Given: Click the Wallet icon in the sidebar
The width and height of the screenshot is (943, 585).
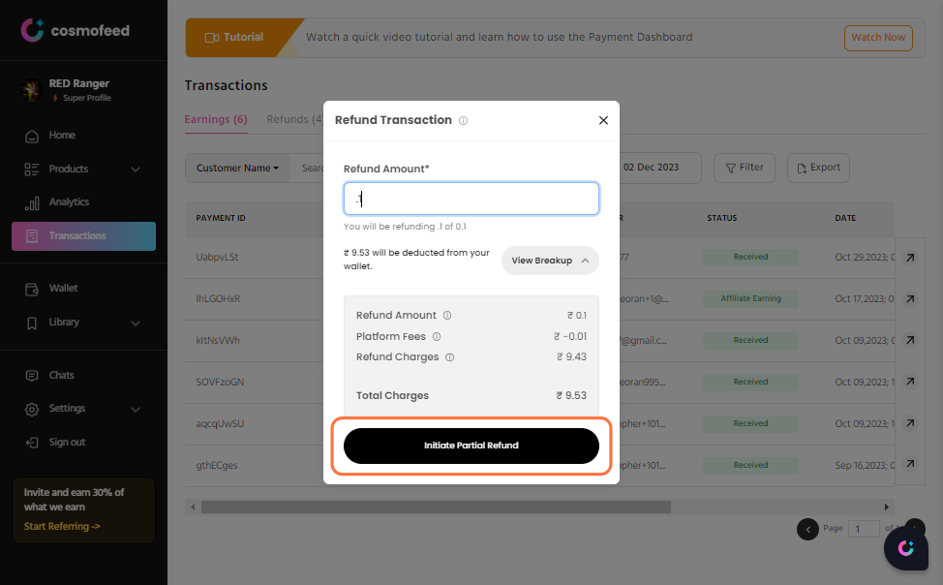Looking at the screenshot, I should point(32,289).
